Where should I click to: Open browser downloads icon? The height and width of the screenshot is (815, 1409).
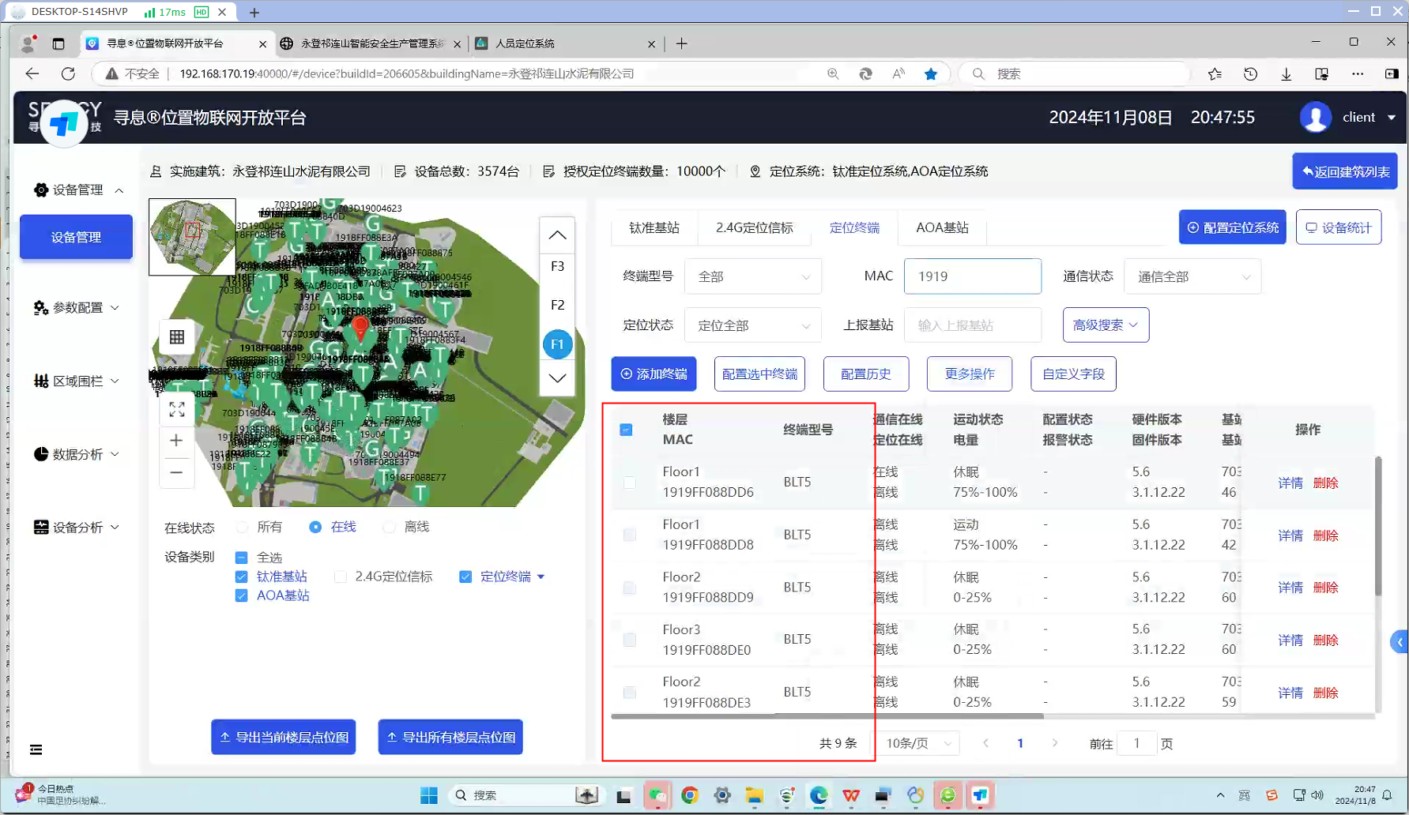[x=1287, y=73]
